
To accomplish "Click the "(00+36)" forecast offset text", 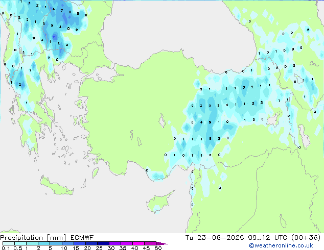I will click(x=306, y=238).
